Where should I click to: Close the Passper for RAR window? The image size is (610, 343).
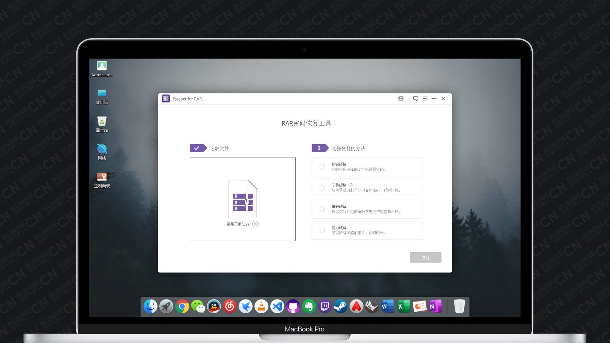(x=443, y=98)
